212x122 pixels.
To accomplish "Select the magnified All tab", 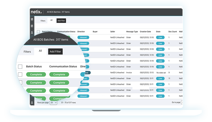I will click(x=40, y=51).
